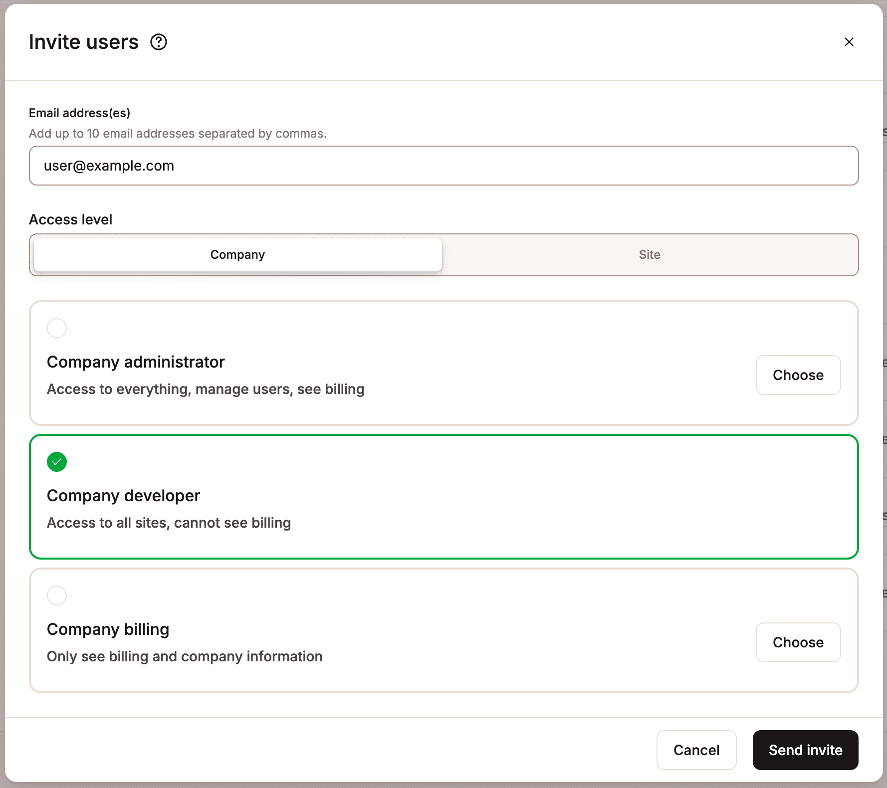
Task: Click Choose for Company billing
Action: click(798, 642)
